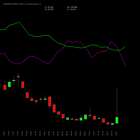
Task: Click the chart title text BANKNIFTY 57000 PE
Action: coord(22,4)
